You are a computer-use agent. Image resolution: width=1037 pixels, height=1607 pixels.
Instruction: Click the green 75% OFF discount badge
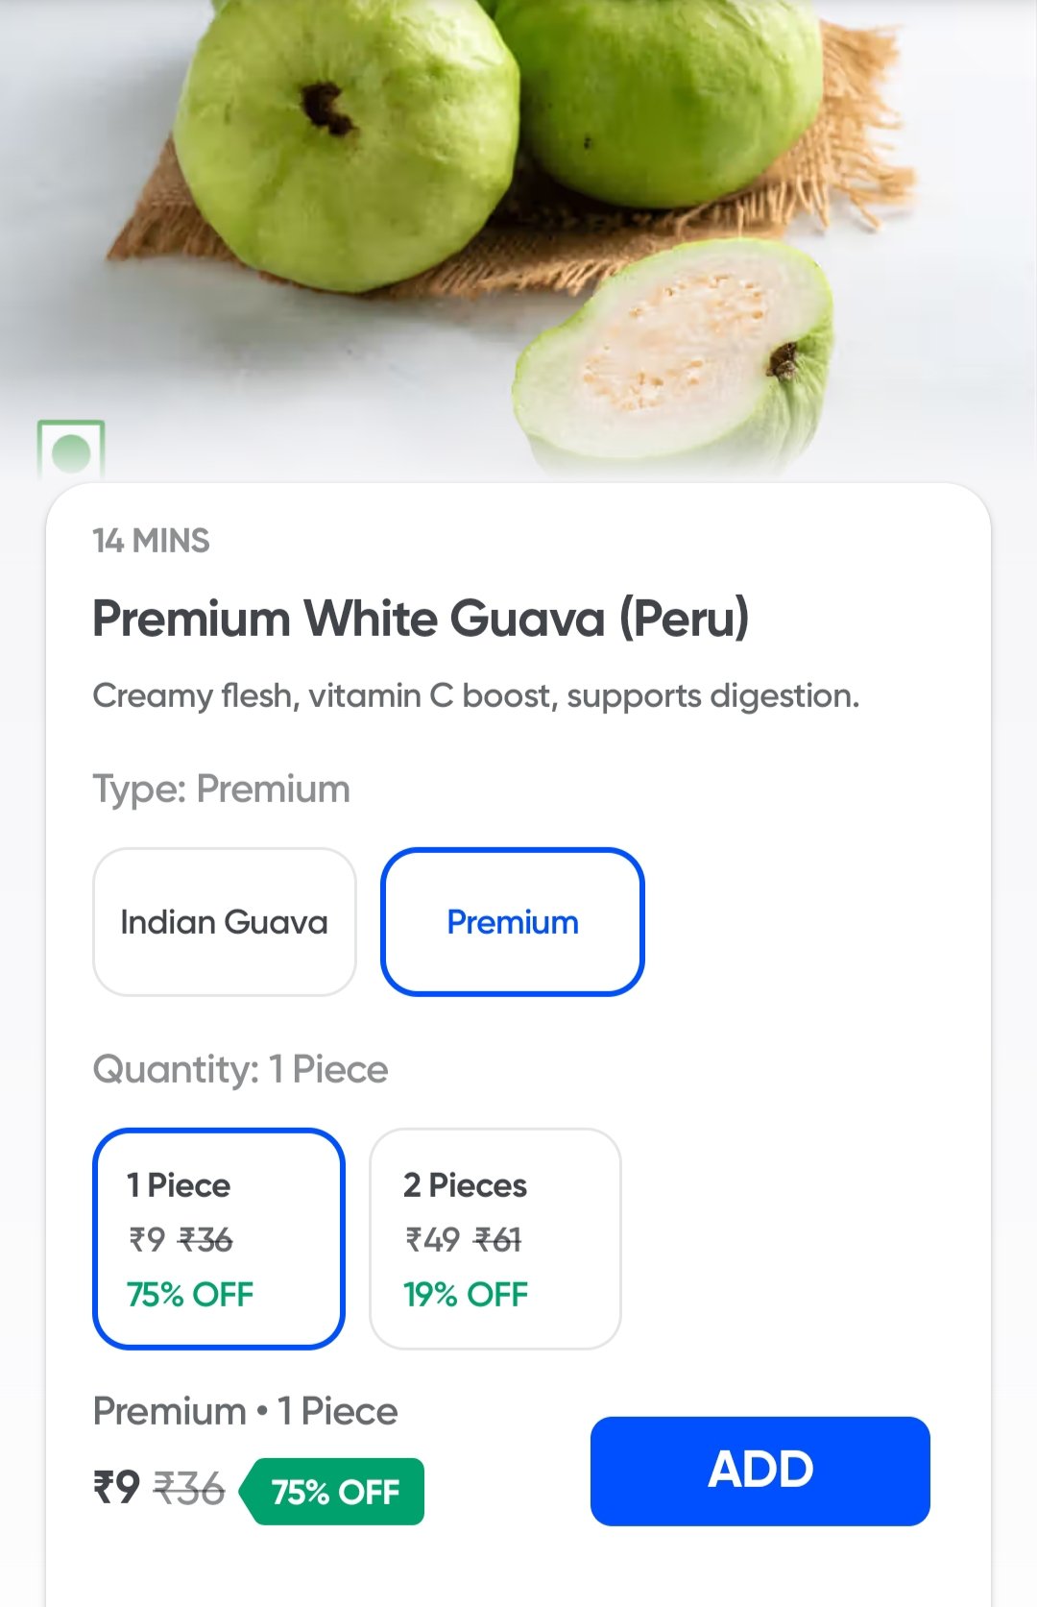coord(333,1492)
